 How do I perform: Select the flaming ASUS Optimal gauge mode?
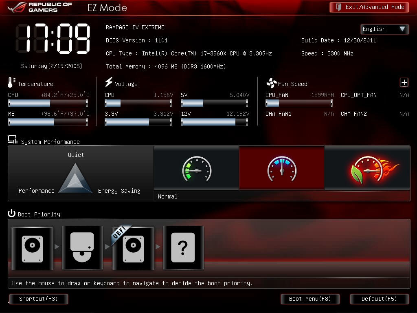tap(368, 168)
